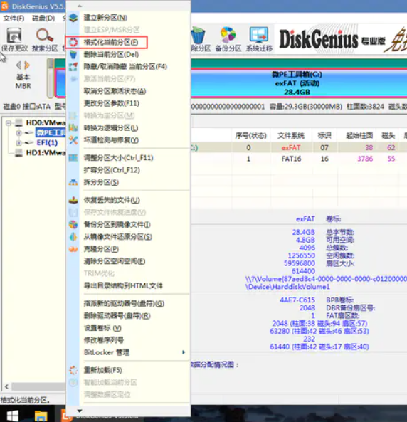Click the bad track check tools icon

point(73,140)
